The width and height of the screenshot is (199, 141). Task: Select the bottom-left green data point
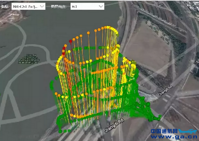coord(60,131)
